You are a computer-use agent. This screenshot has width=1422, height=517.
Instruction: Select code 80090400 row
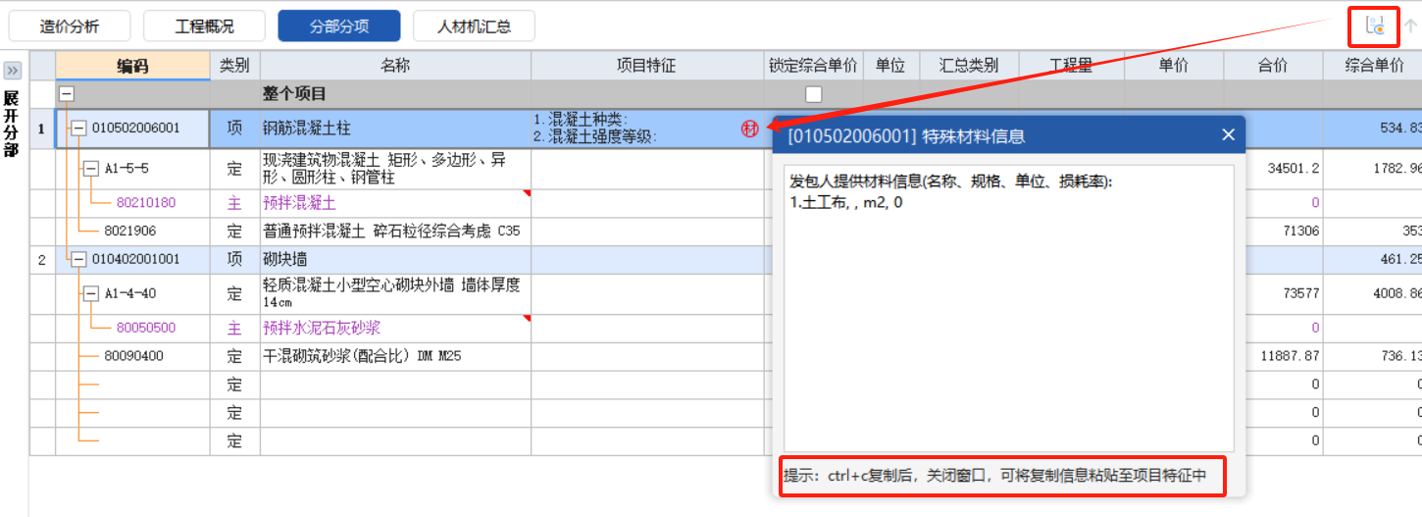133,356
